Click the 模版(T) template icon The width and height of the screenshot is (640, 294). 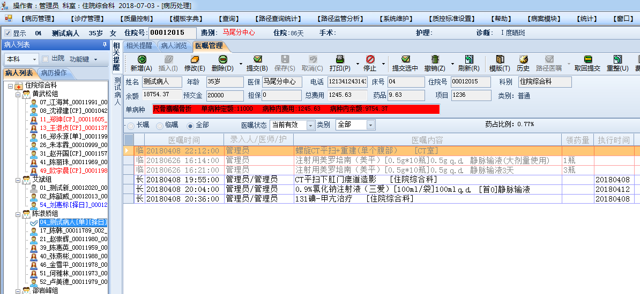500,59
